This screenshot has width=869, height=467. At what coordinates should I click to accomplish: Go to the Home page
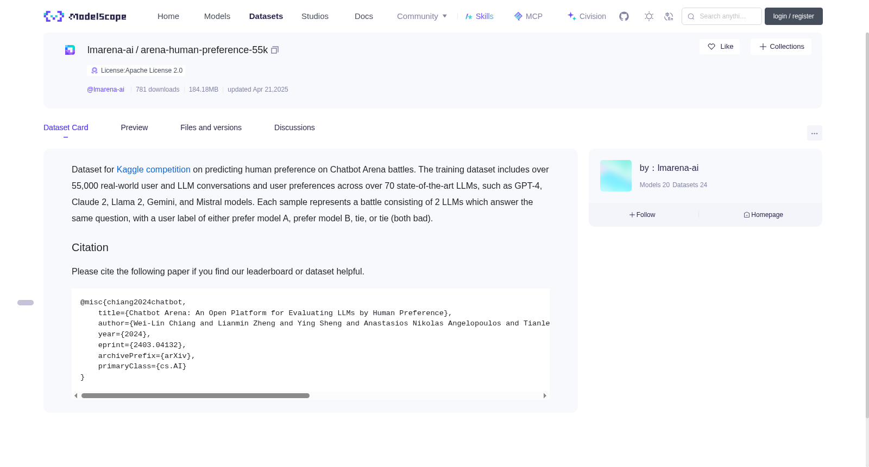(168, 16)
